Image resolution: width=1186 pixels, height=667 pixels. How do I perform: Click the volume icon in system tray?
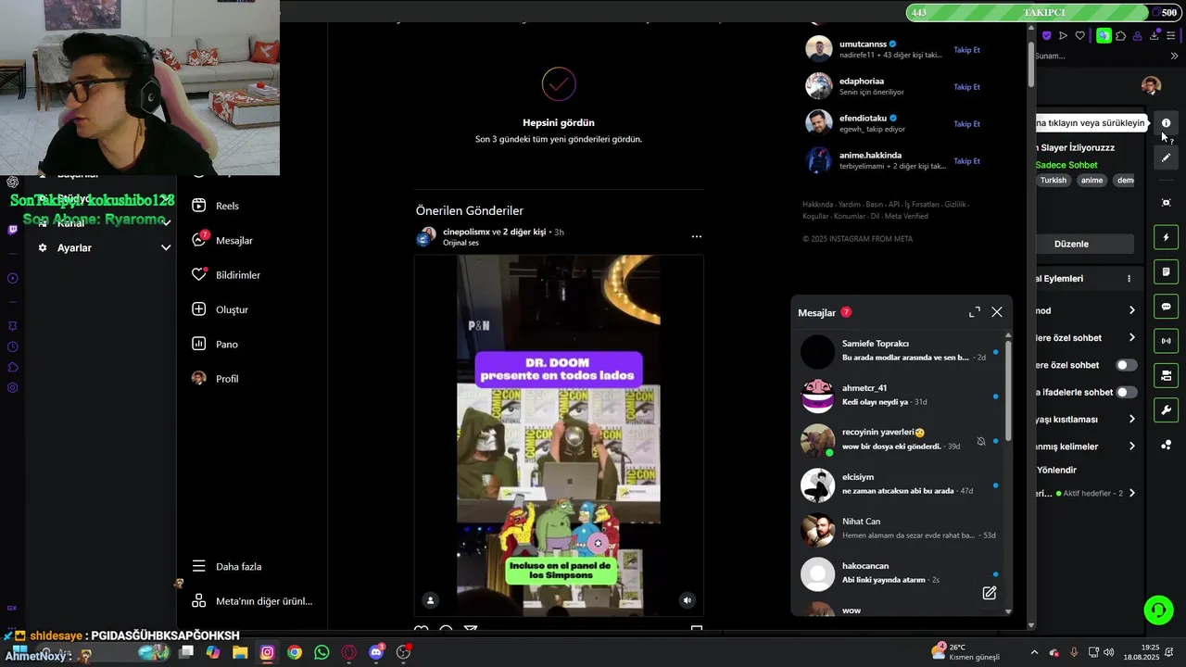pos(1109,652)
